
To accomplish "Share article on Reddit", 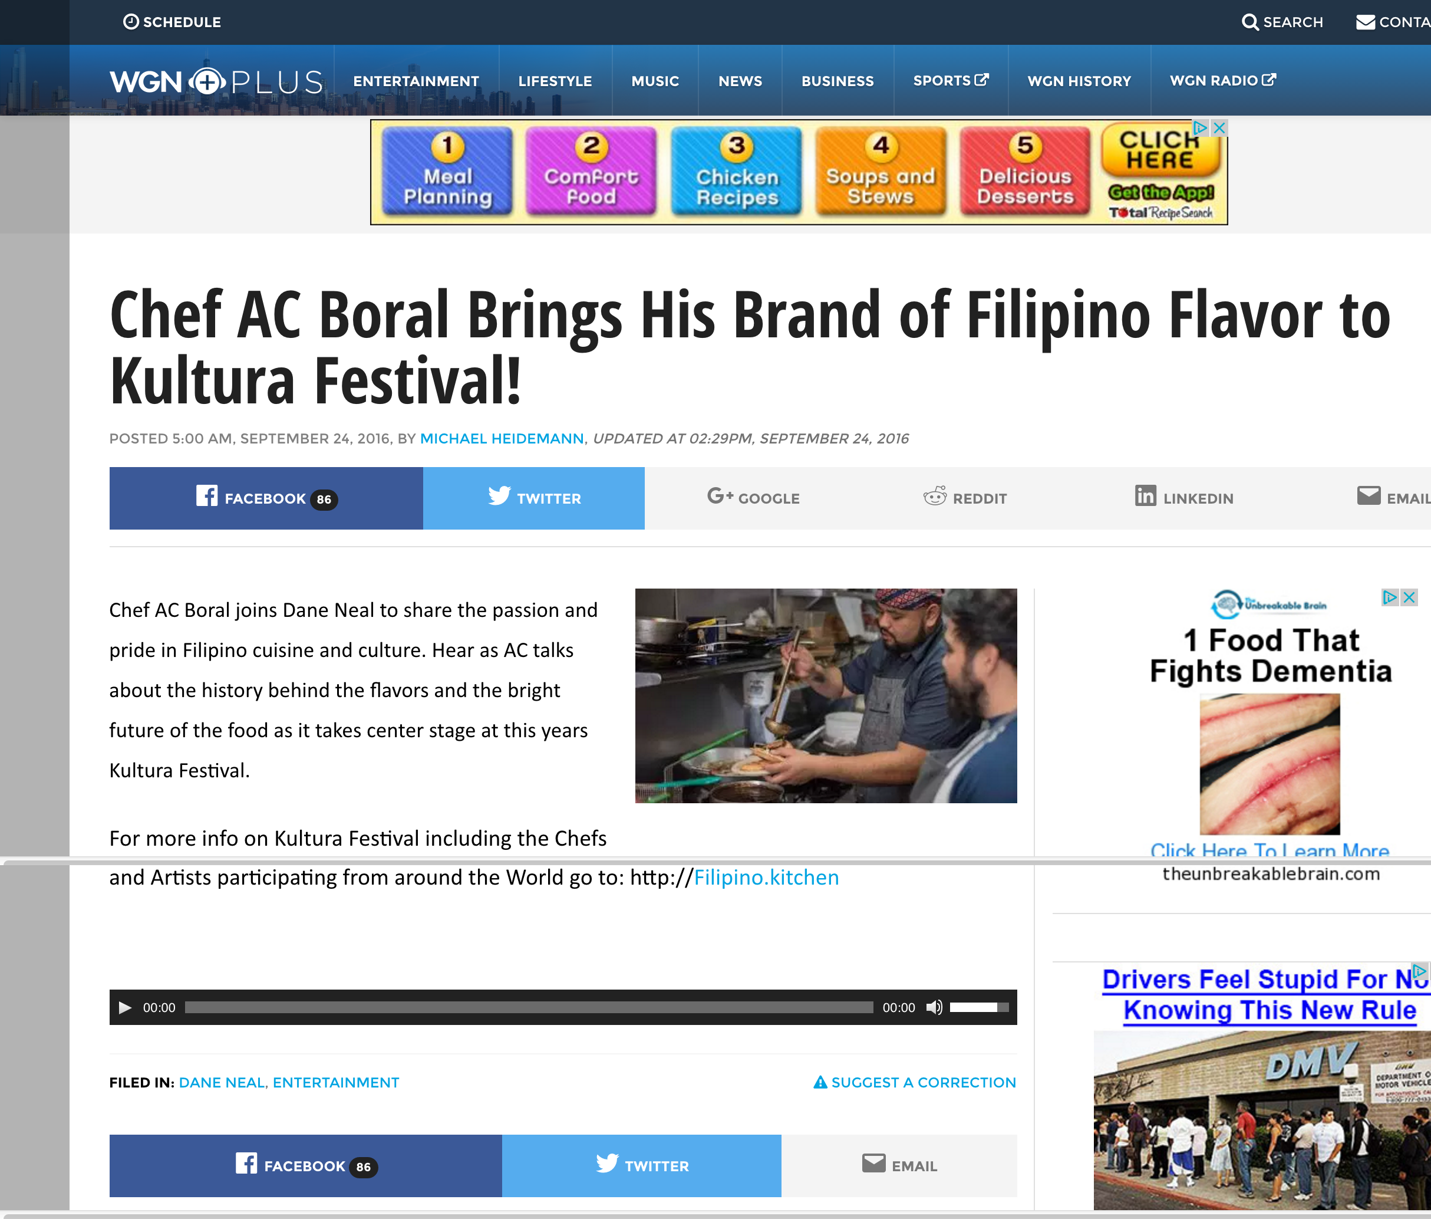I will point(965,498).
